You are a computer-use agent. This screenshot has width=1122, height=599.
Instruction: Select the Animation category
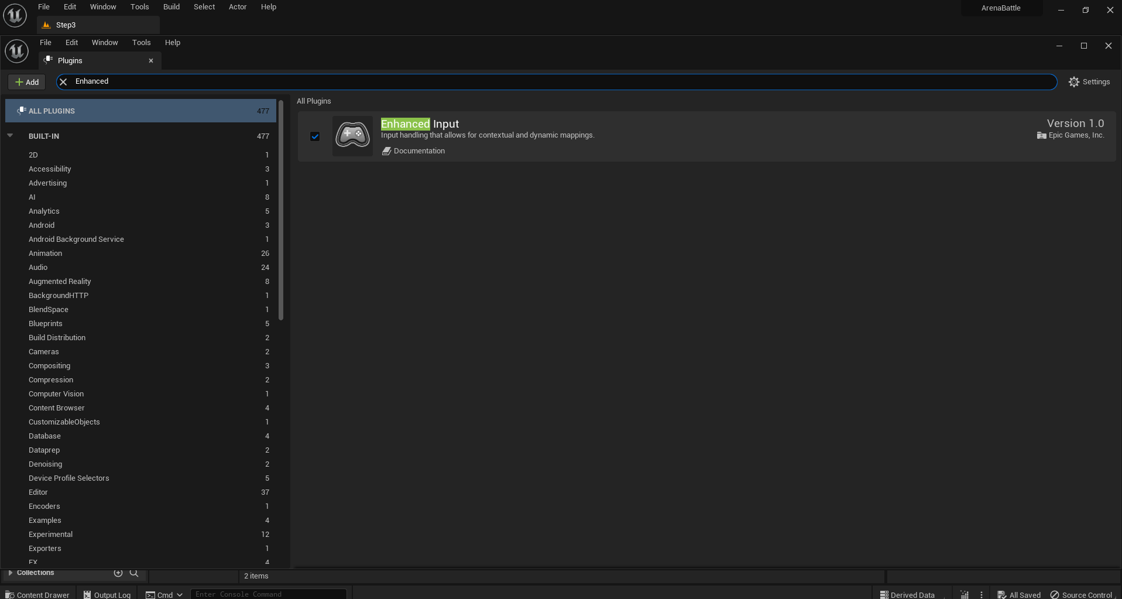click(x=140, y=254)
